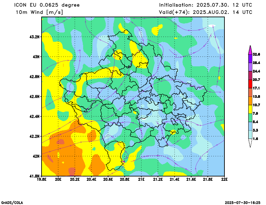Image resolution: width=266 pixels, height=205 pixels.
Task: Click the Initialisation date text
Action: pos(205,5)
